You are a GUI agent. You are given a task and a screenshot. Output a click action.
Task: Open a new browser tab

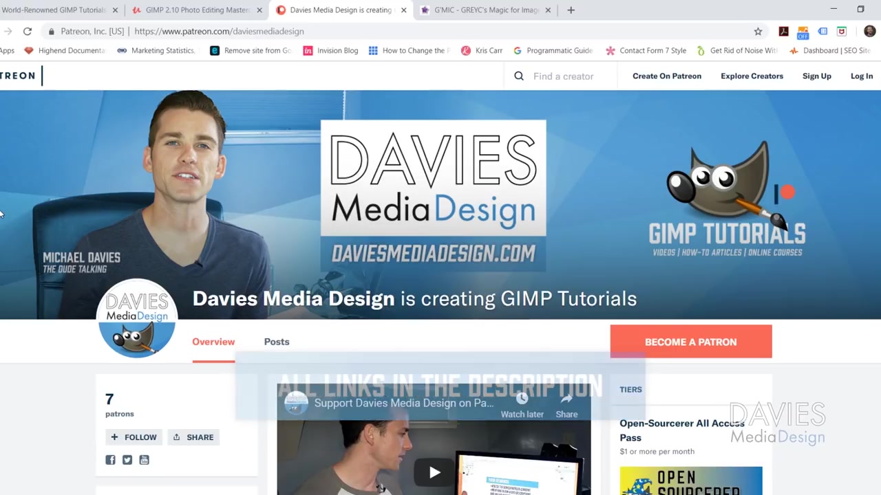click(x=571, y=10)
